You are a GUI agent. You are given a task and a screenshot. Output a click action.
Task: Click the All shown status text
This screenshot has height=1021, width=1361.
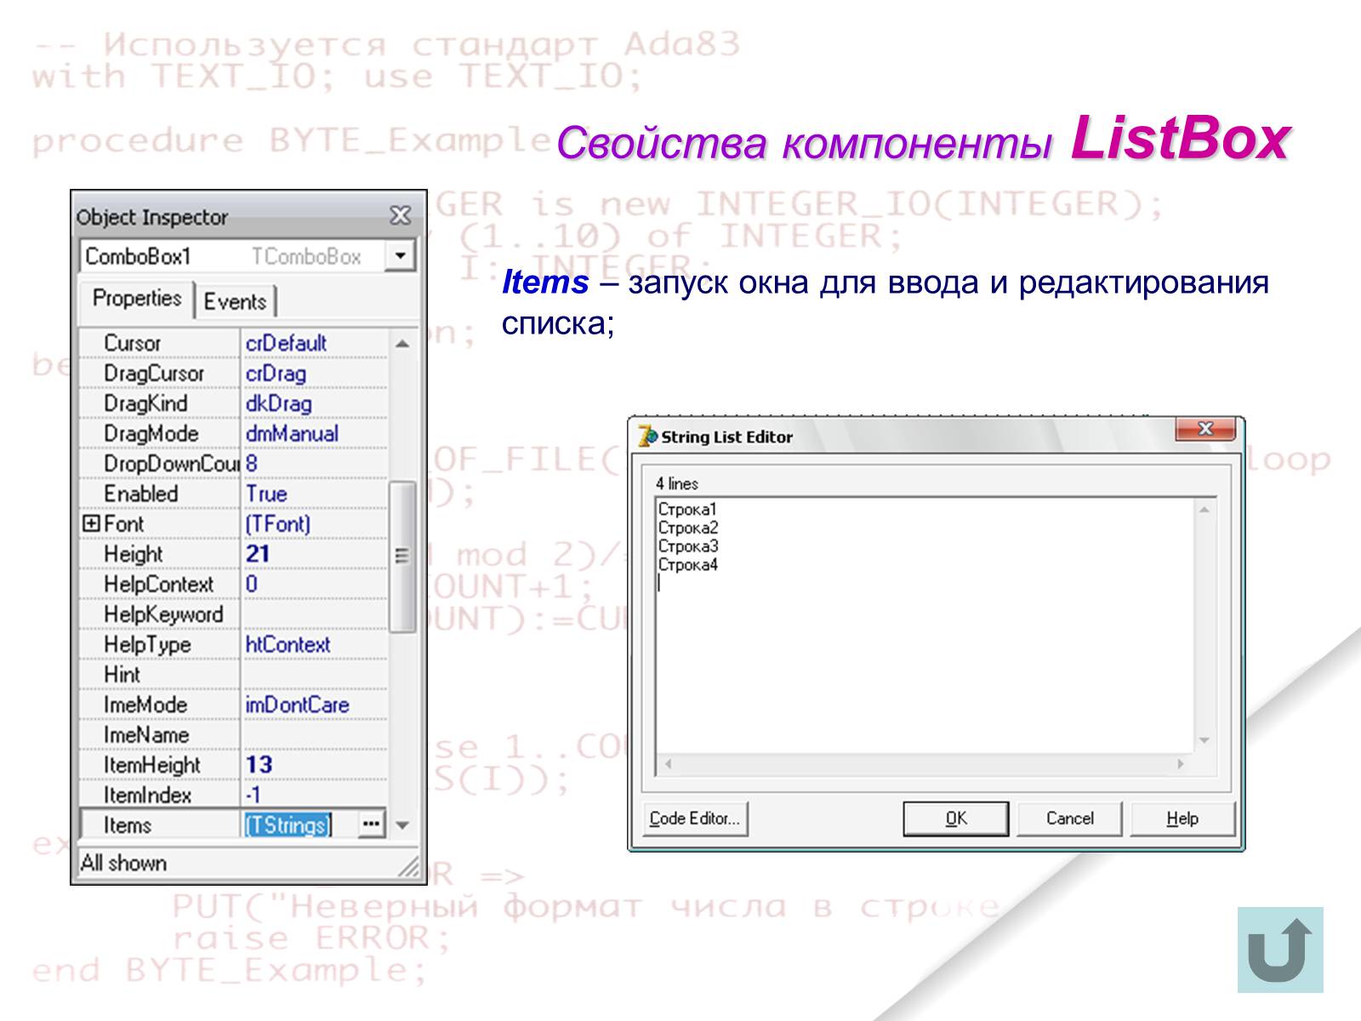[x=123, y=863]
